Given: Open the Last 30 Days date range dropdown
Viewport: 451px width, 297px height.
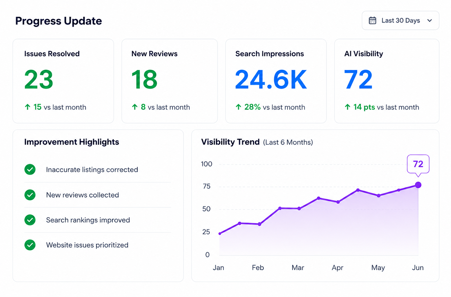Looking at the screenshot, I should pos(400,20).
